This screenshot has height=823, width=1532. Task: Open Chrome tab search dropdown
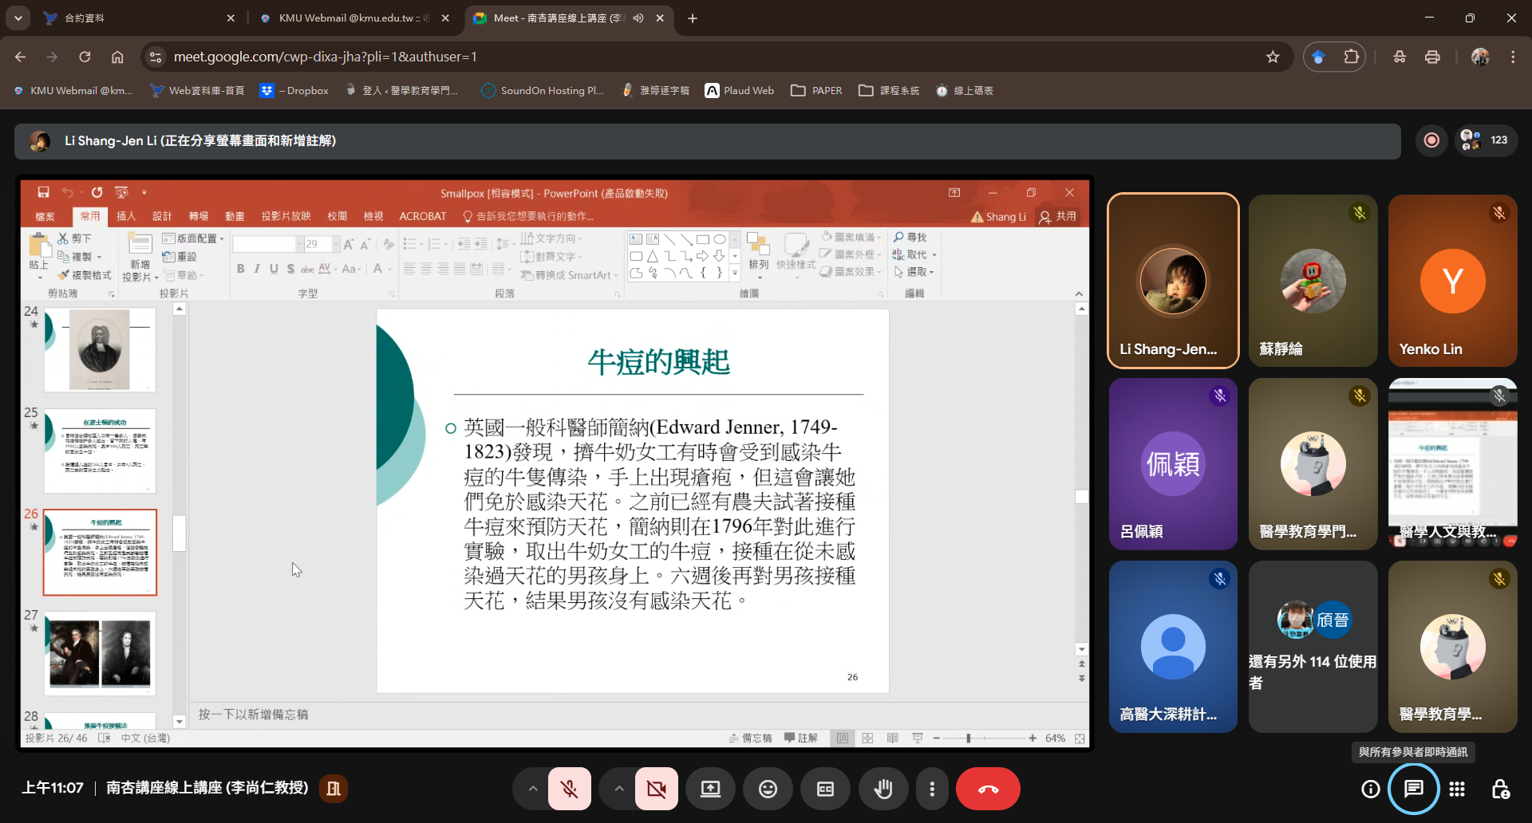(18, 18)
